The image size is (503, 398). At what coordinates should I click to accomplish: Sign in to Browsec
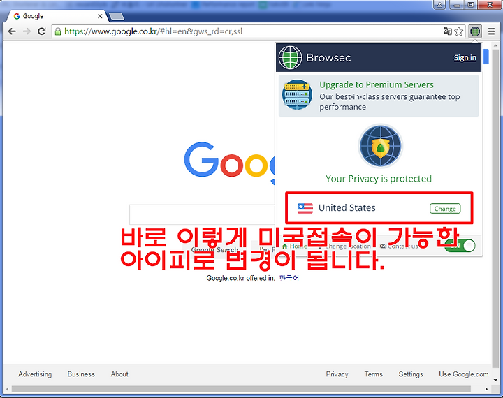click(x=465, y=58)
